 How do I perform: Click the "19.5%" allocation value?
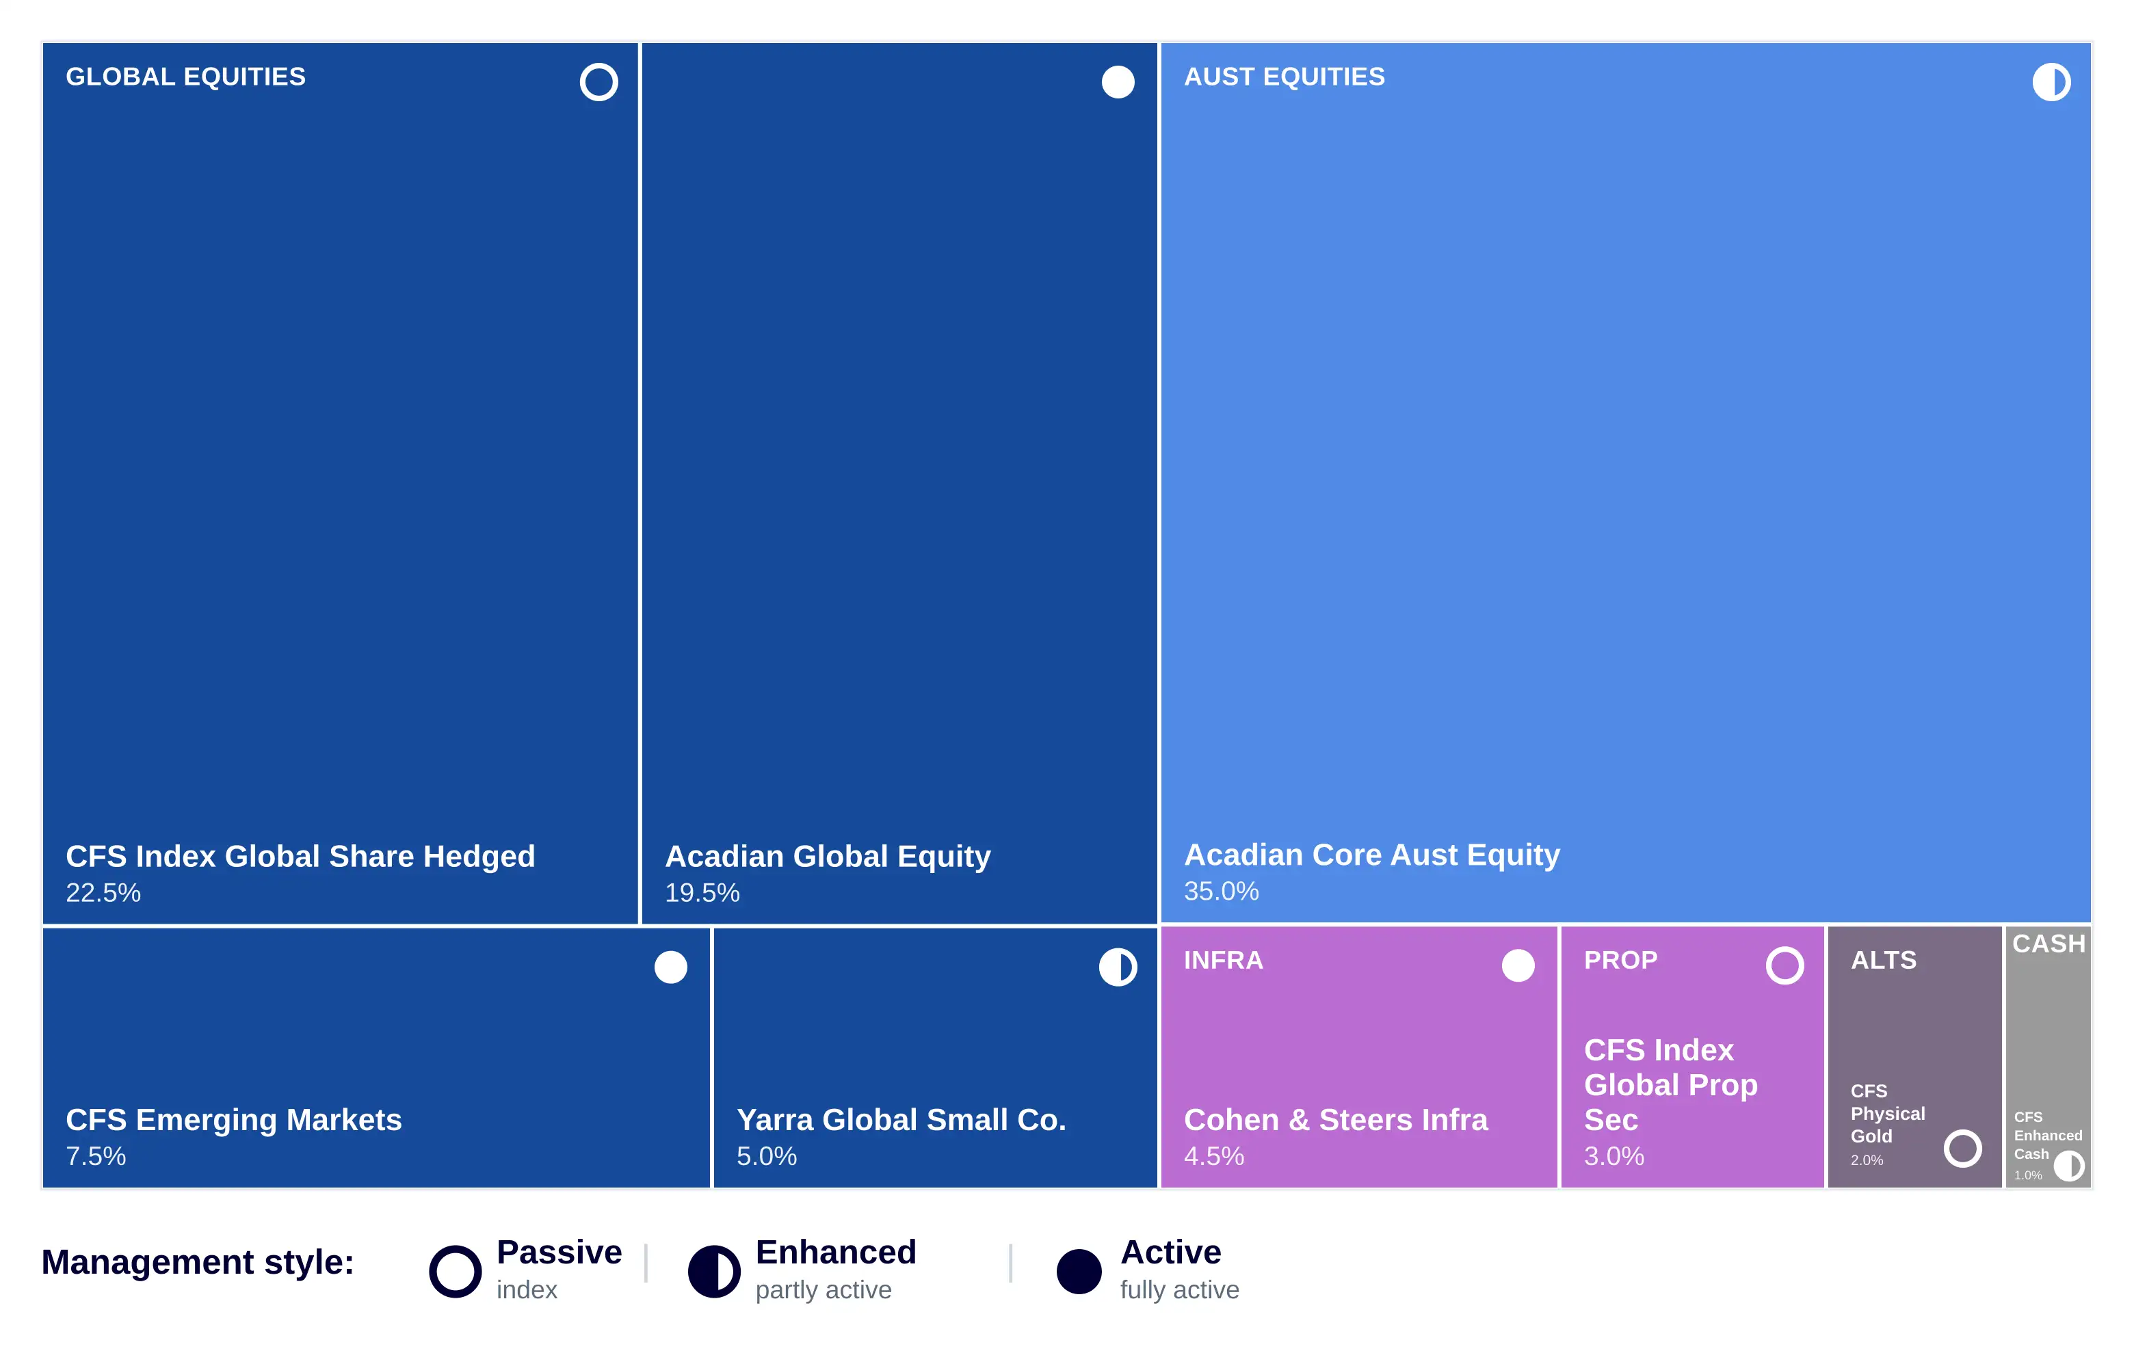click(702, 892)
